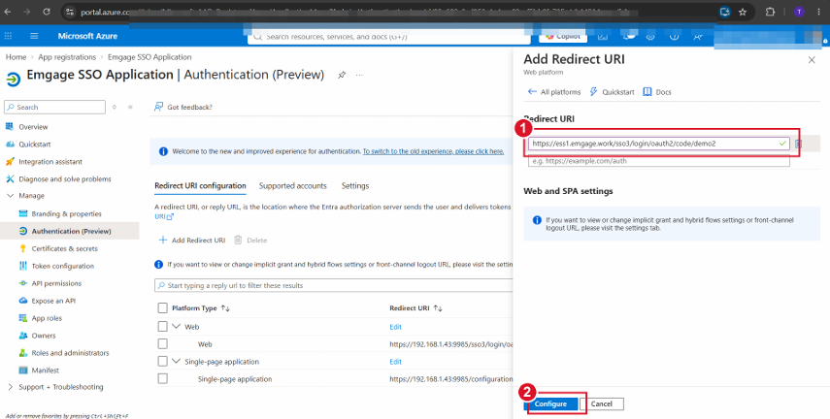Screen dimensions: 830x419
Task: Click Edit for the Web platform
Action: click(395, 327)
